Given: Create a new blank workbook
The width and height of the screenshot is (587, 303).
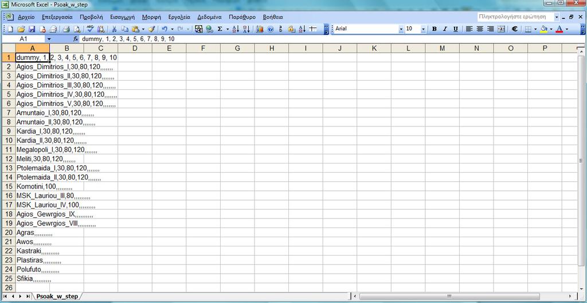Looking at the screenshot, I should [10, 29].
